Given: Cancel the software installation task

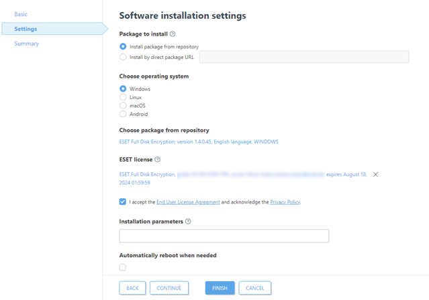Looking at the screenshot, I should (254, 288).
